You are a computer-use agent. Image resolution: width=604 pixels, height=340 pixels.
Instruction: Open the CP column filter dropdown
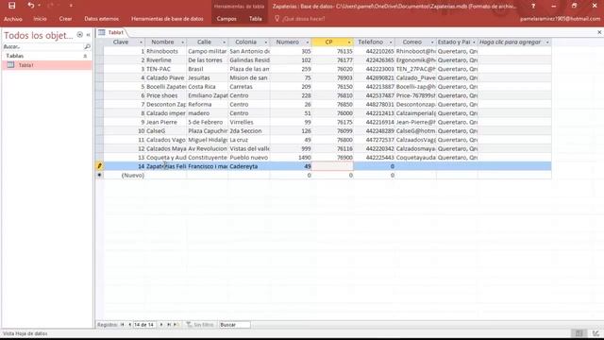[x=349, y=42]
